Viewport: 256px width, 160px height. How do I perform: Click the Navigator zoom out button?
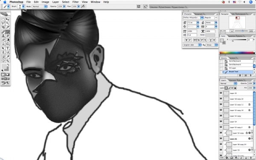[232, 31]
